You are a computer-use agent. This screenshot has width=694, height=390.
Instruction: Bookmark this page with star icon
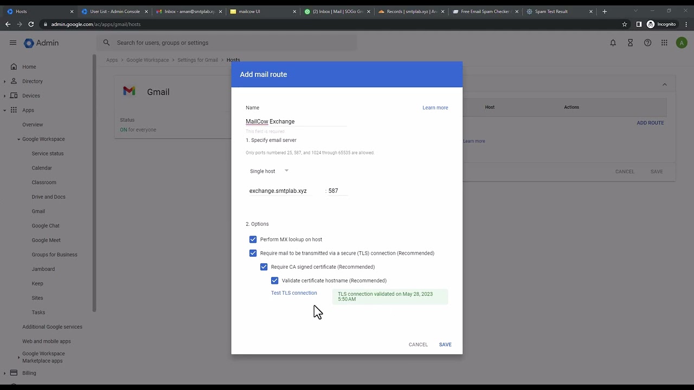pos(625,24)
